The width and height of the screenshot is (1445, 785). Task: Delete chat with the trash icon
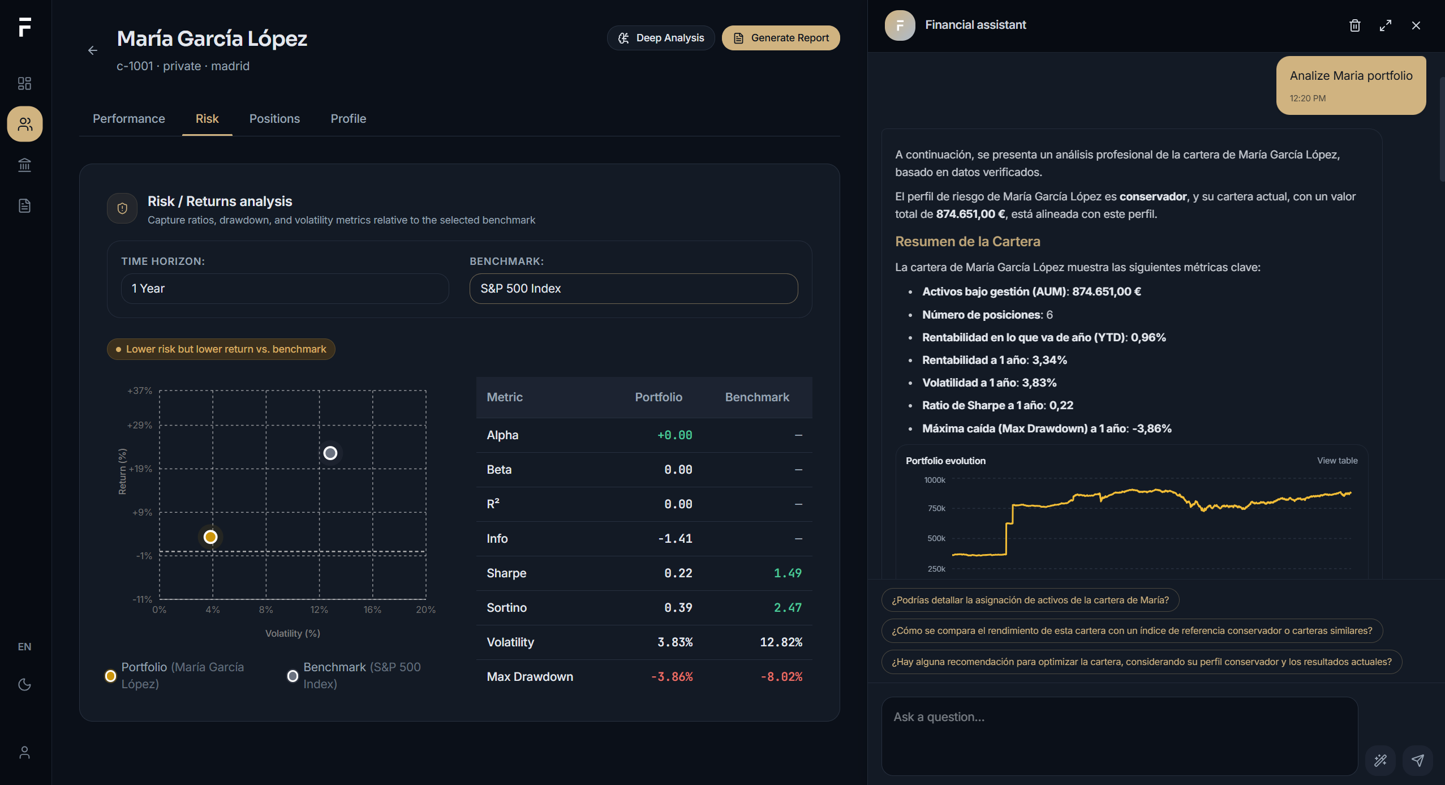pyautogui.click(x=1354, y=25)
